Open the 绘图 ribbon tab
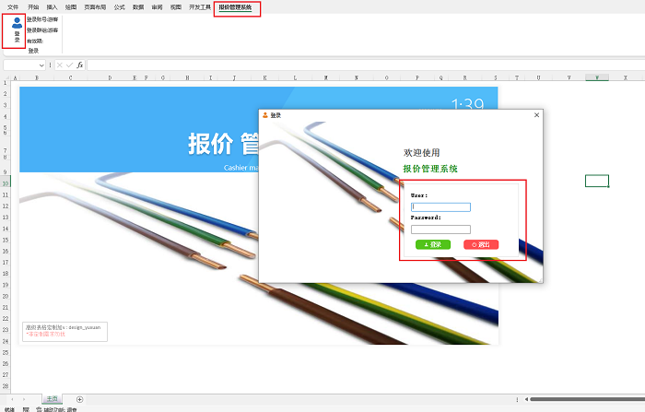The width and height of the screenshot is (645, 412). [x=71, y=7]
